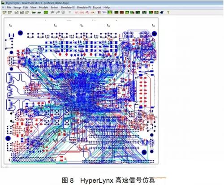Open the Select menu

point(54,7)
